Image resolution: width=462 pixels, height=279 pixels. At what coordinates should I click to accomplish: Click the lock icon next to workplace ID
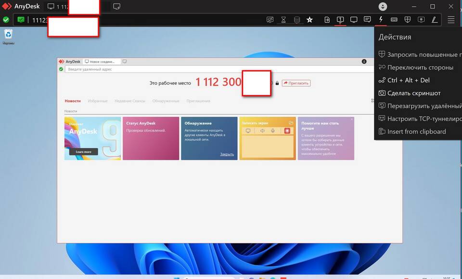pyautogui.click(x=277, y=83)
